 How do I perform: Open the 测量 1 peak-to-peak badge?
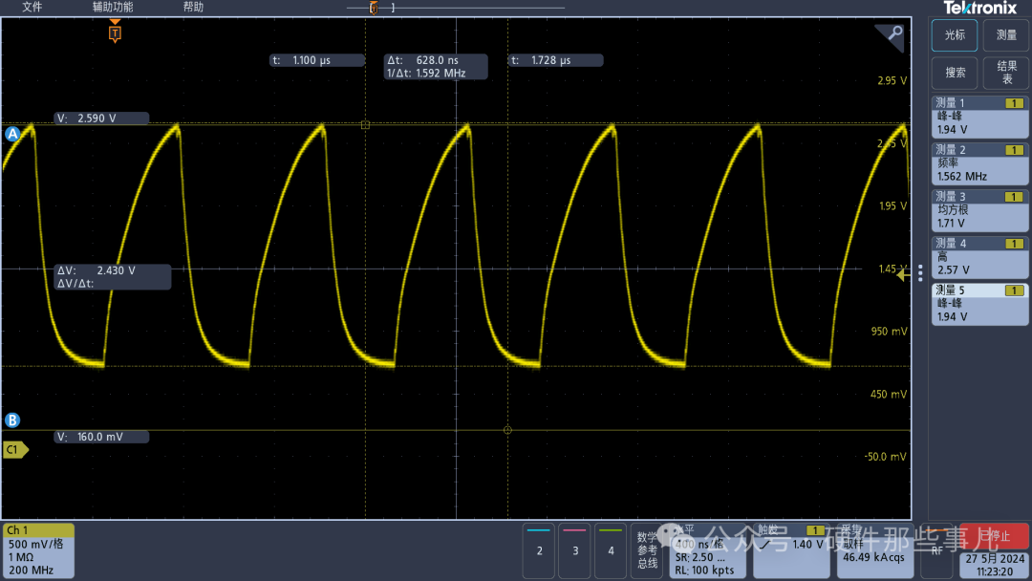pyautogui.click(x=979, y=116)
